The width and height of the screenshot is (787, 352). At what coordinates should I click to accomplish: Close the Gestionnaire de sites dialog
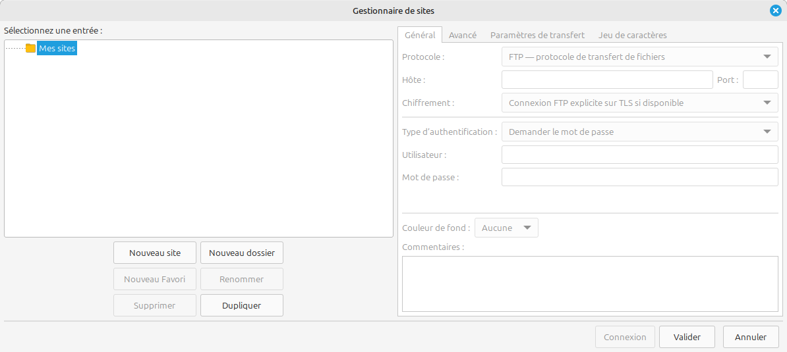[775, 11]
